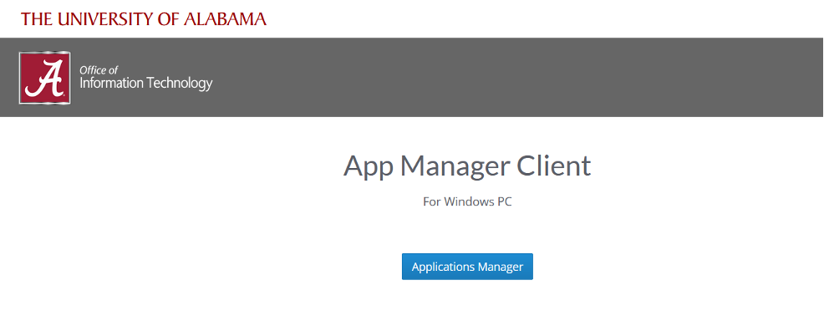Select the App Manager Client heading
Image resolution: width=824 pixels, height=321 pixels.
pyautogui.click(x=467, y=166)
